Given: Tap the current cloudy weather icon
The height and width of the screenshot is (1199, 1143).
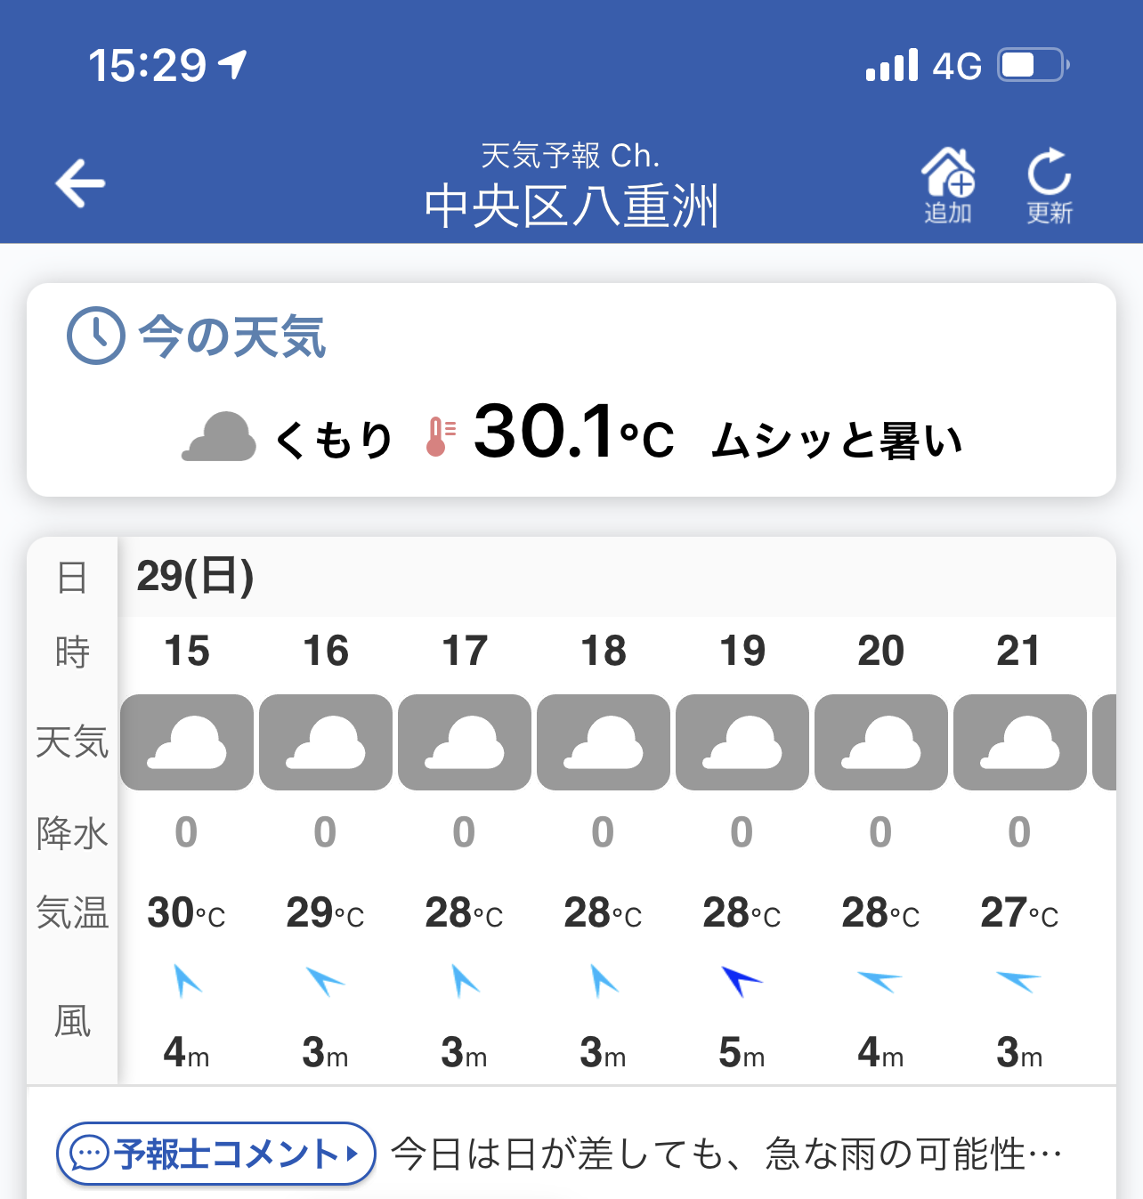Looking at the screenshot, I should (x=219, y=437).
